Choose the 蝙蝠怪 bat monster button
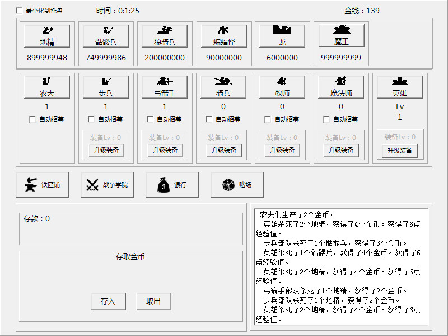The width and height of the screenshot is (448, 336). point(224,36)
